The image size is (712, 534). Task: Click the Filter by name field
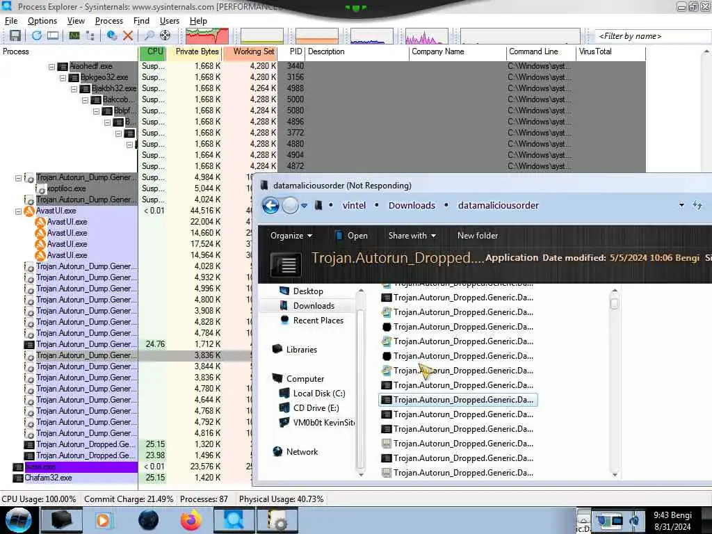(x=653, y=36)
